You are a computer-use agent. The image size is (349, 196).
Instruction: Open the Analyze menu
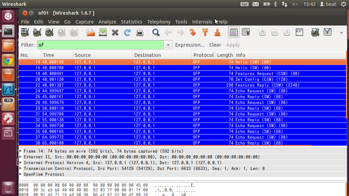[107, 22]
